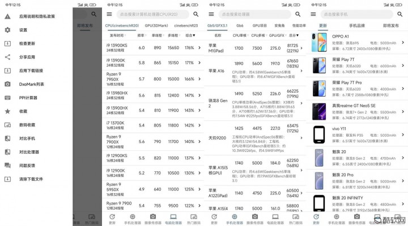Tap the 应用下载链接 icon in drawer
Screen dimensions: 408x226
[7, 71]
